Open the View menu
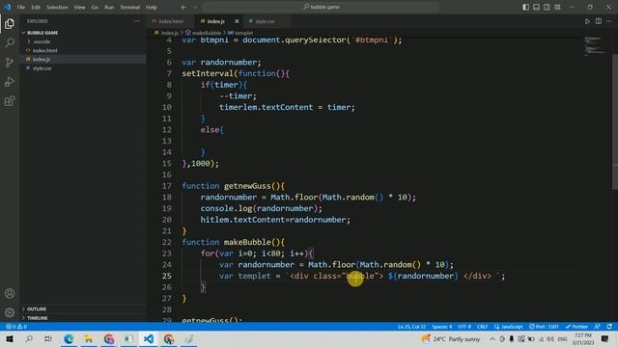The width and height of the screenshot is (618, 347). pyautogui.click(x=79, y=7)
